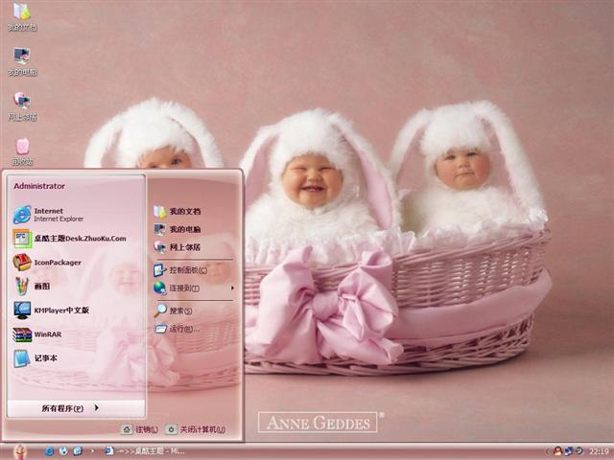The height and width of the screenshot is (460, 614).
Task: Click the third quick launch icon
Action: tap(78, 451)
